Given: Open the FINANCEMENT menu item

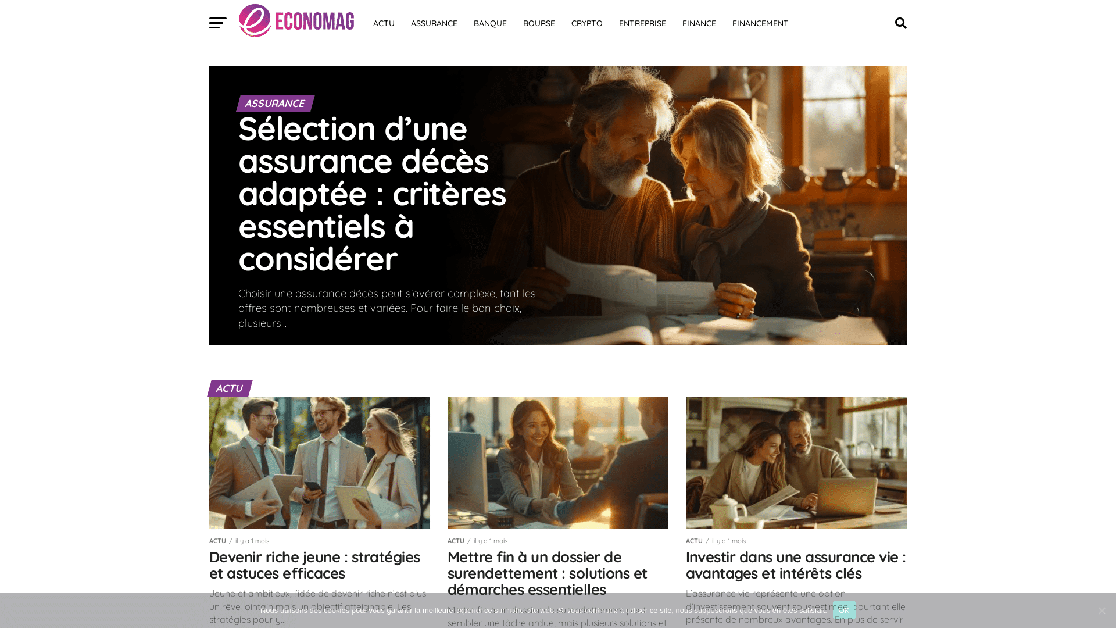Looking at the screenshot, I should click(760, 23).
